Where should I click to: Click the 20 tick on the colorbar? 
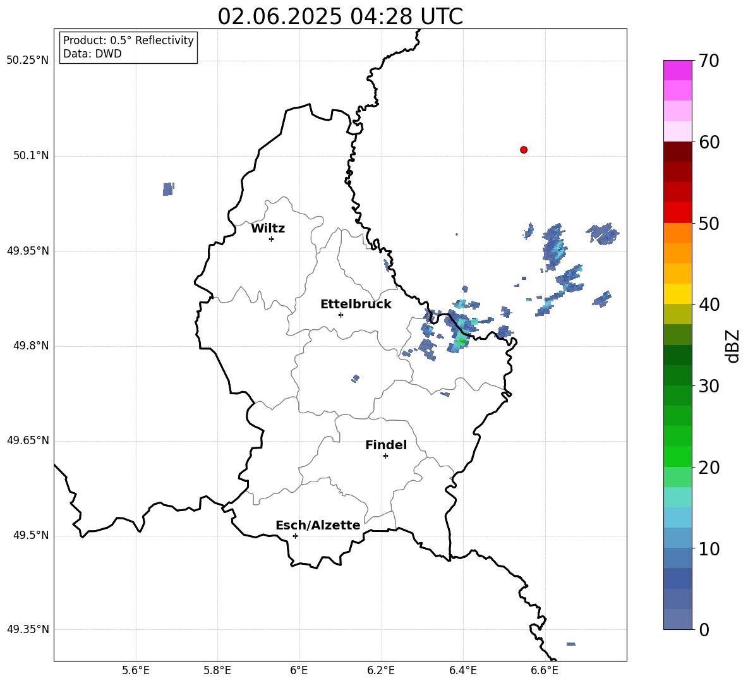[x=709, y=468]
